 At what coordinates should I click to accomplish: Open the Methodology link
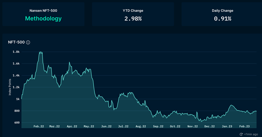(43, 18)
